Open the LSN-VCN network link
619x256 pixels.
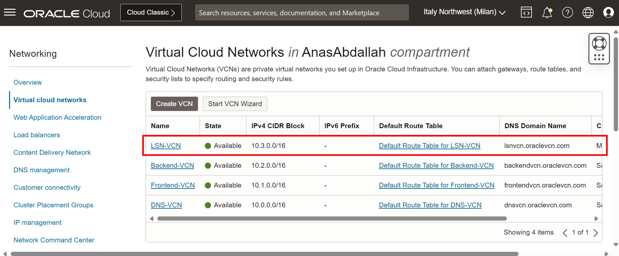tap(166, 146)
